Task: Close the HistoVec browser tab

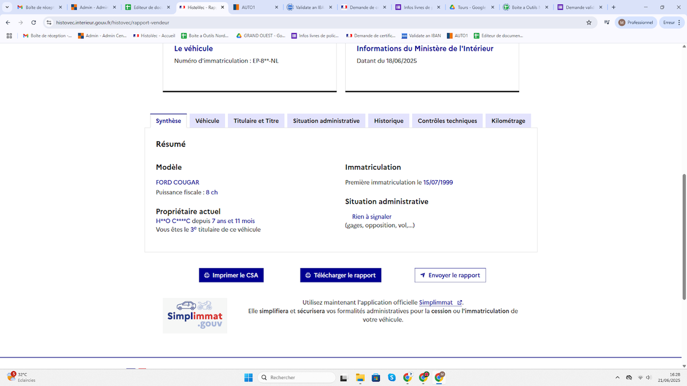Action: (222, 7)
